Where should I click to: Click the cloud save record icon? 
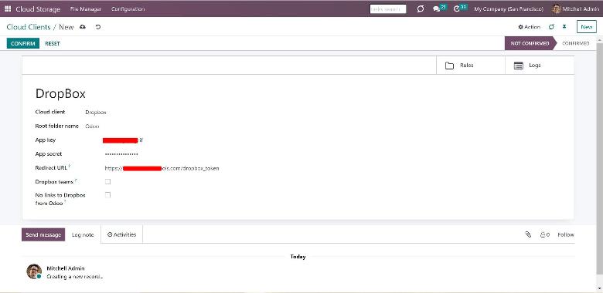tap(83, 27)
